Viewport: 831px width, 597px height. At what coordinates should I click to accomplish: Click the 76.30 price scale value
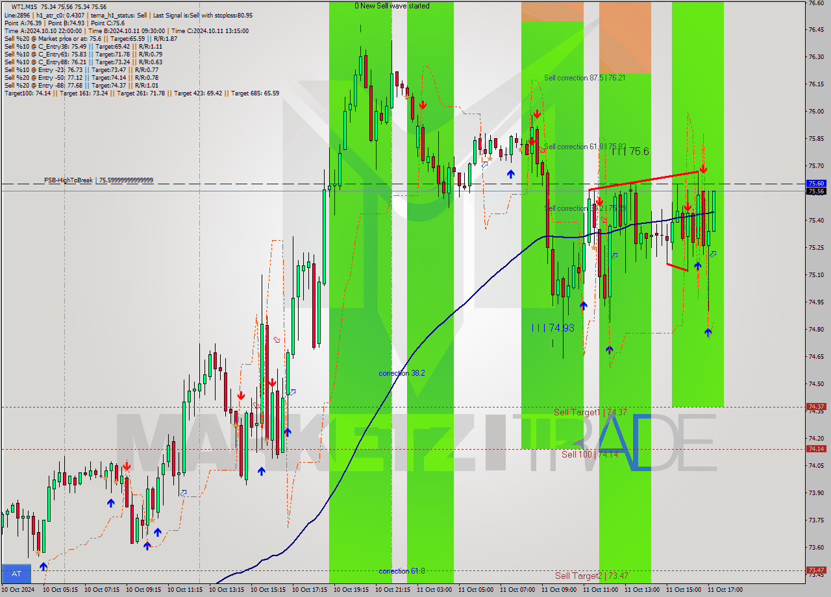[x=816, y=57]
